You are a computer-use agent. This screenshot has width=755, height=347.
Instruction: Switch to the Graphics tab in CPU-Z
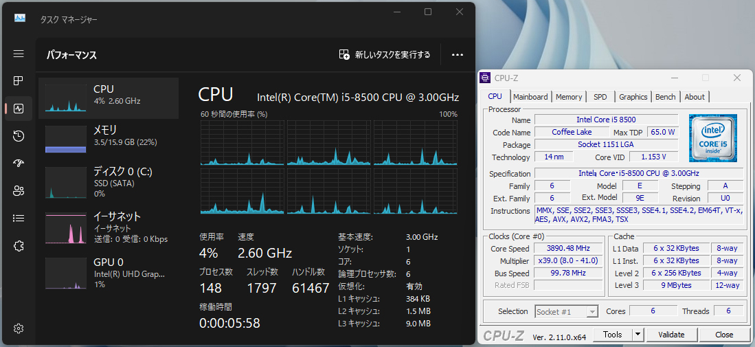633,97
